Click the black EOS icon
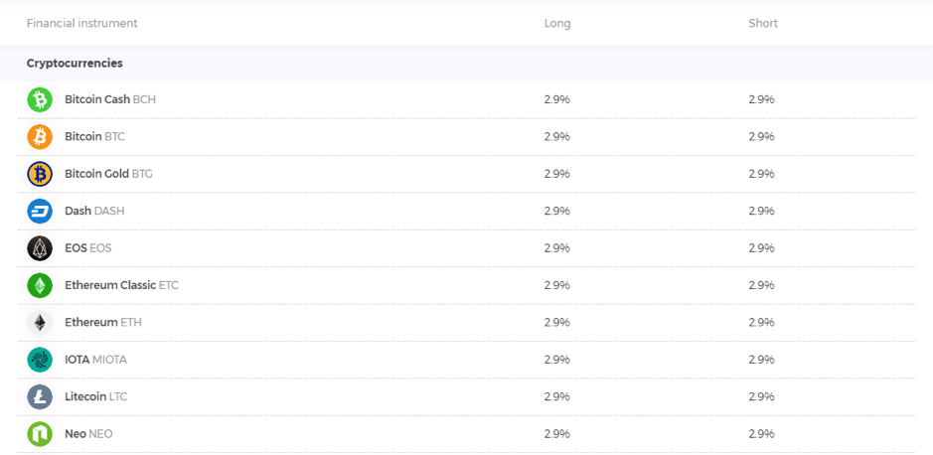Viewport: 933px width, 455px height. pos(40,248)
